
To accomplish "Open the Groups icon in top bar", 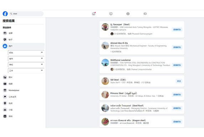I will click(128, 14).
